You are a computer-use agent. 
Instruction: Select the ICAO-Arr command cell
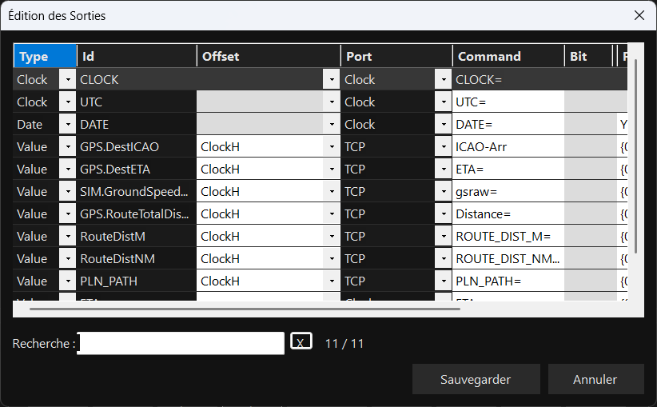point(508,146)
